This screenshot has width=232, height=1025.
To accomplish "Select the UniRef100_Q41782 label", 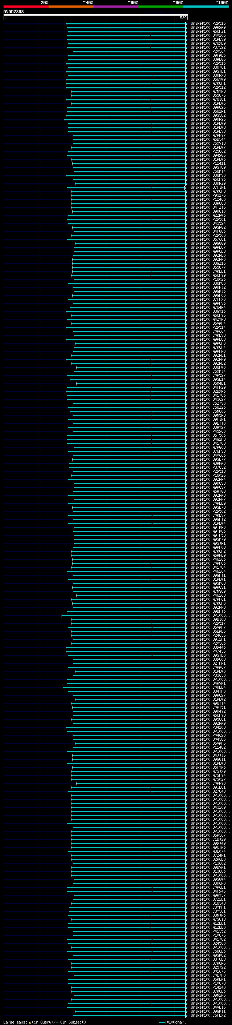I will (x=208, y=939).
